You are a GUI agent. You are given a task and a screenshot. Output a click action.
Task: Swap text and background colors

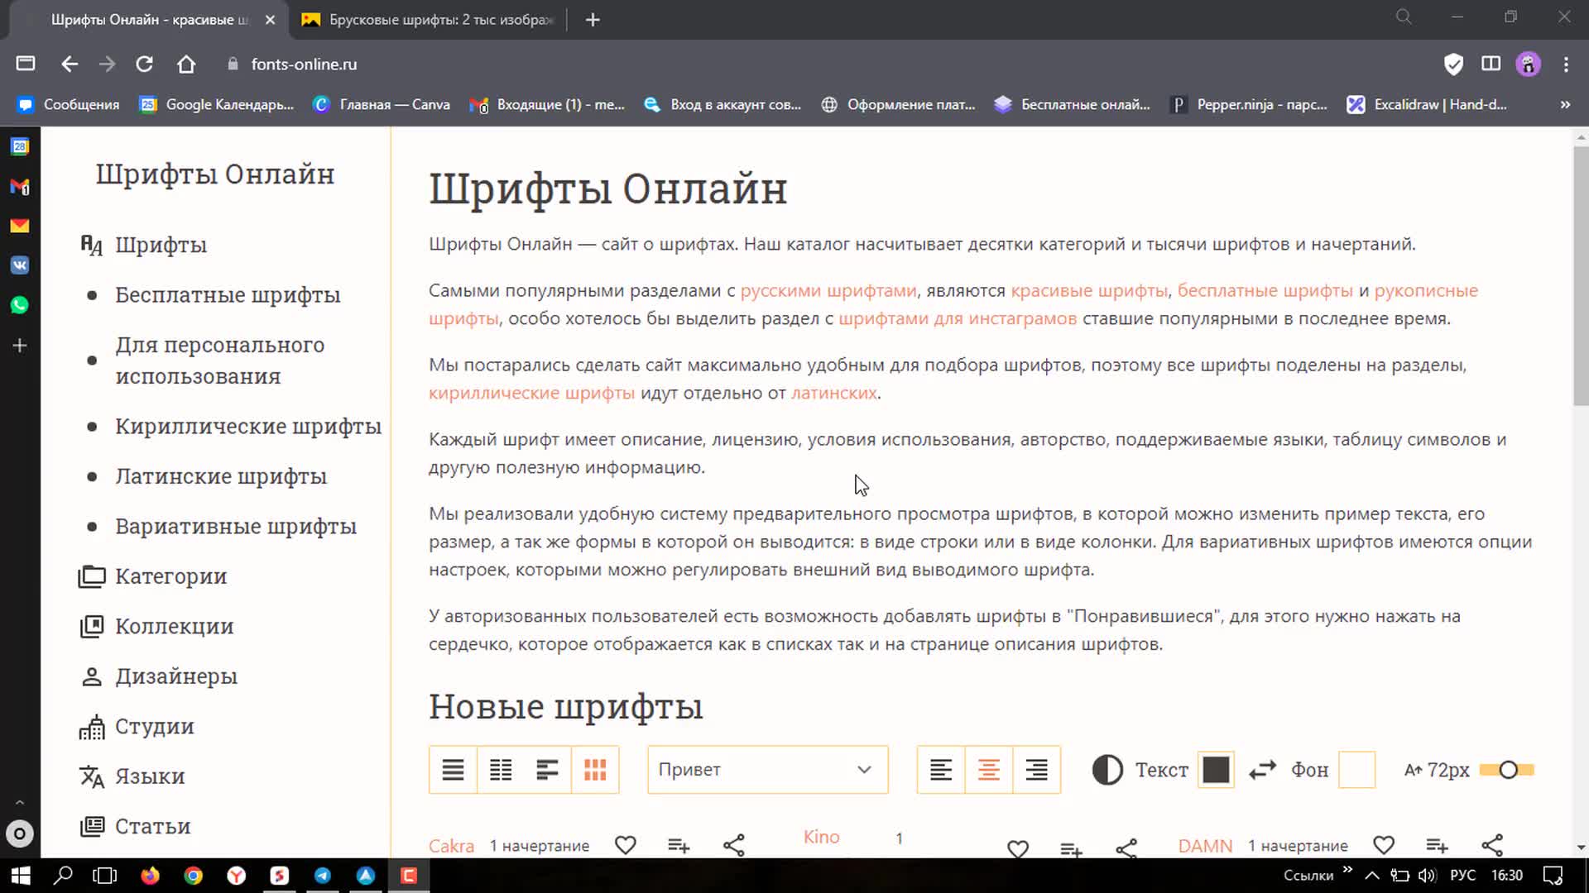point(1262,770)
